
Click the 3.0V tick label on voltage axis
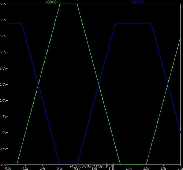point(3,68)
